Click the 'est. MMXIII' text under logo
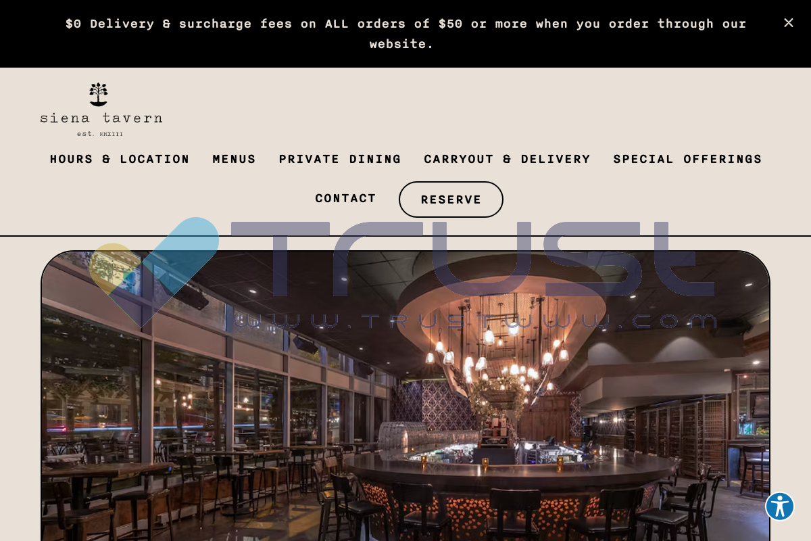Screen dimensions: 811x541 click(x=100, y=134)
